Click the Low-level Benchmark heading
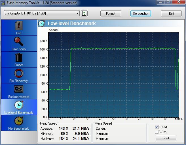This screenshot has height=145, width=186. [x=72, y=23]
